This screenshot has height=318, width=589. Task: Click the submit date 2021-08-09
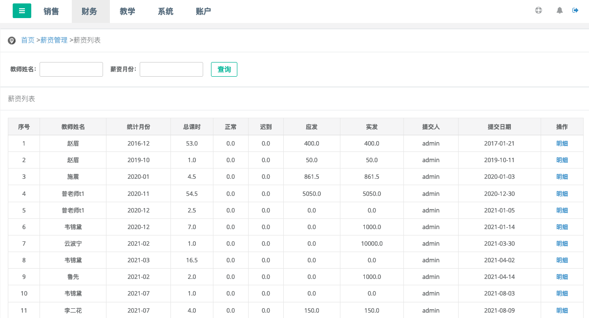(500, 310)
